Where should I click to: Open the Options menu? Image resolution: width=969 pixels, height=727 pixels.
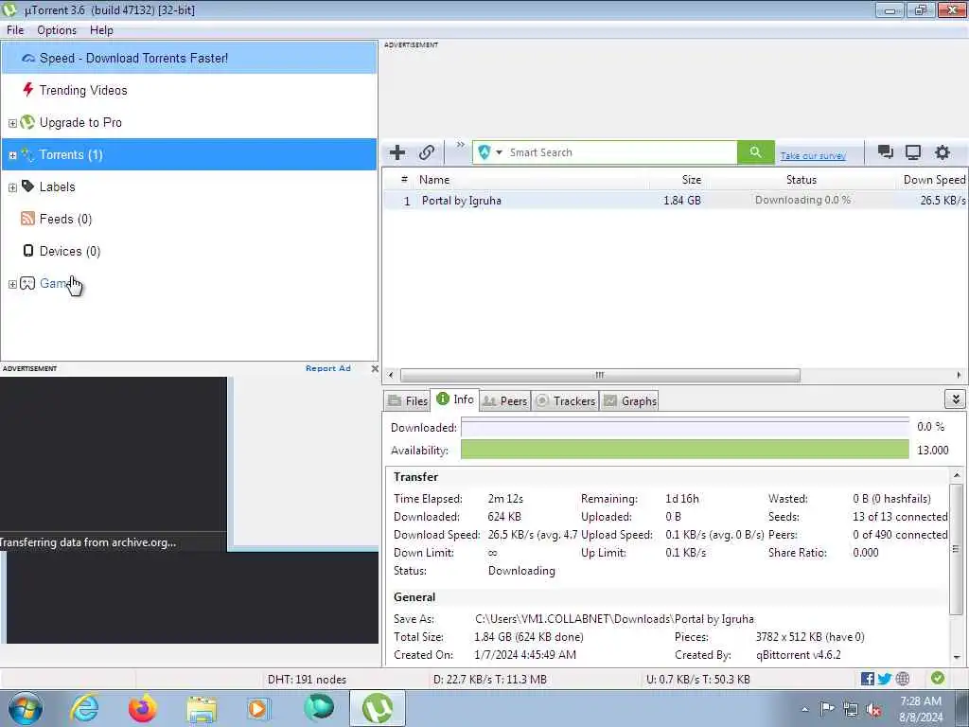point(57,30)
